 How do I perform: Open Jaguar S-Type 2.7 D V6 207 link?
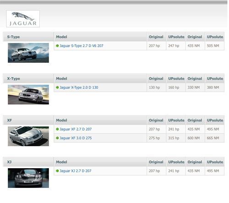coord(82,46)
